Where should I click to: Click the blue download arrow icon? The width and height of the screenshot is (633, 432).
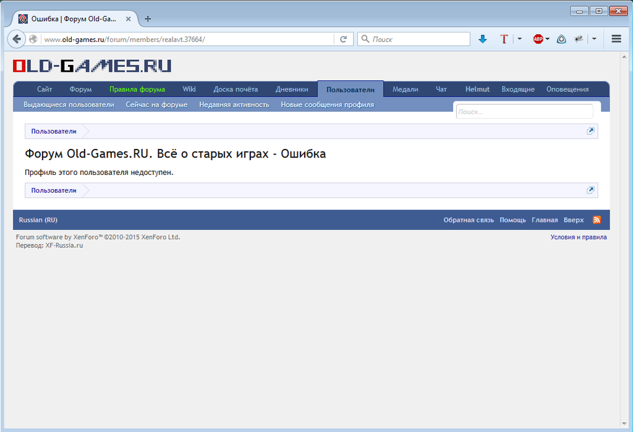[x=482, y=38]
